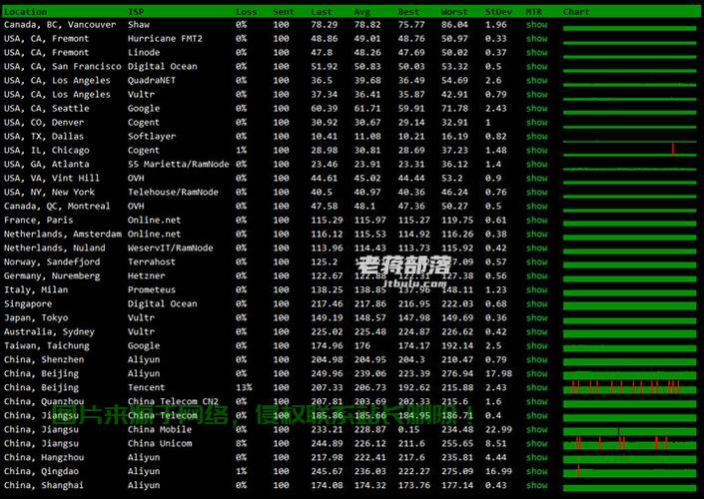This screenshot has width=704, height=499.
Task: Click the Avg column header
Action: (x=362, y=12)
